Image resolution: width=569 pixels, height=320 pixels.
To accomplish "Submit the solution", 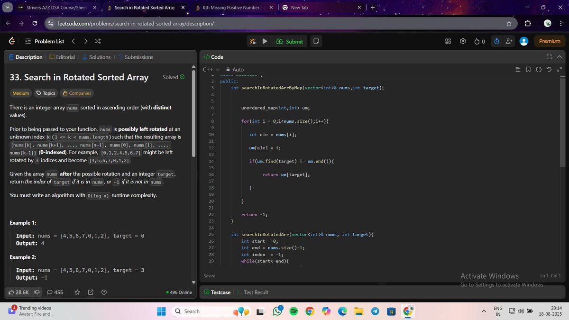I will point(289,41).
